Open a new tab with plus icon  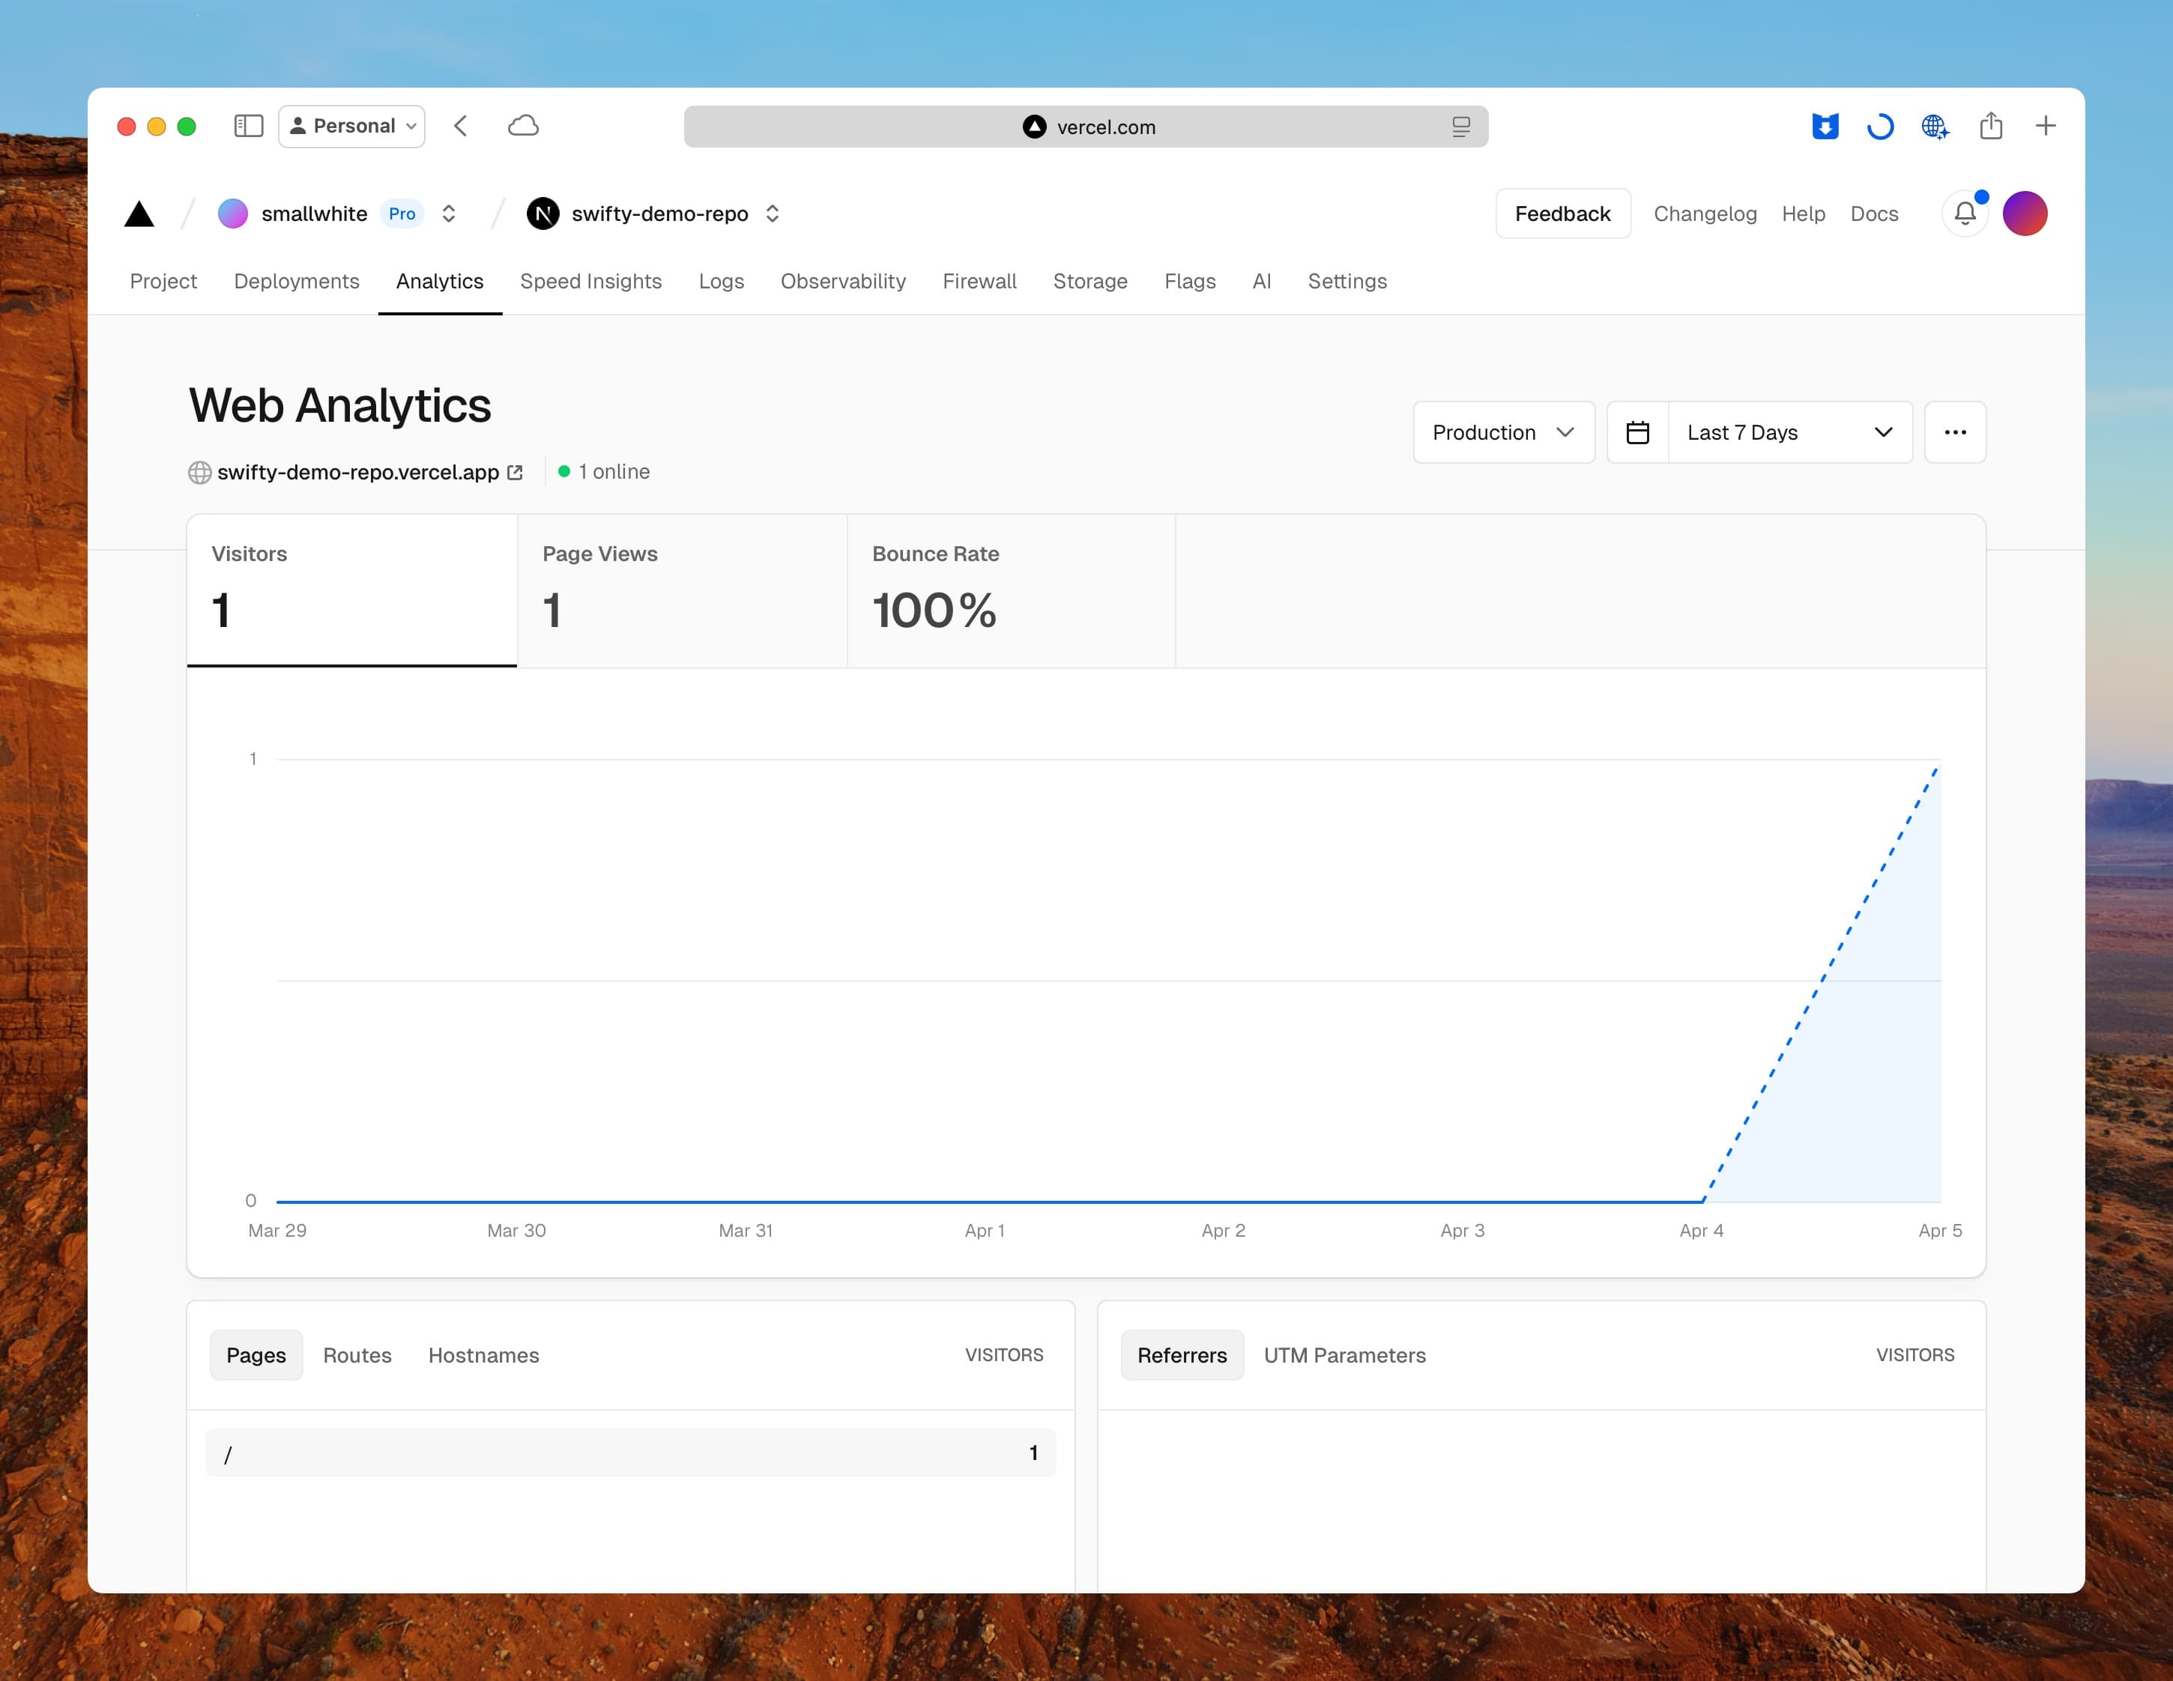click(2046, 127)
